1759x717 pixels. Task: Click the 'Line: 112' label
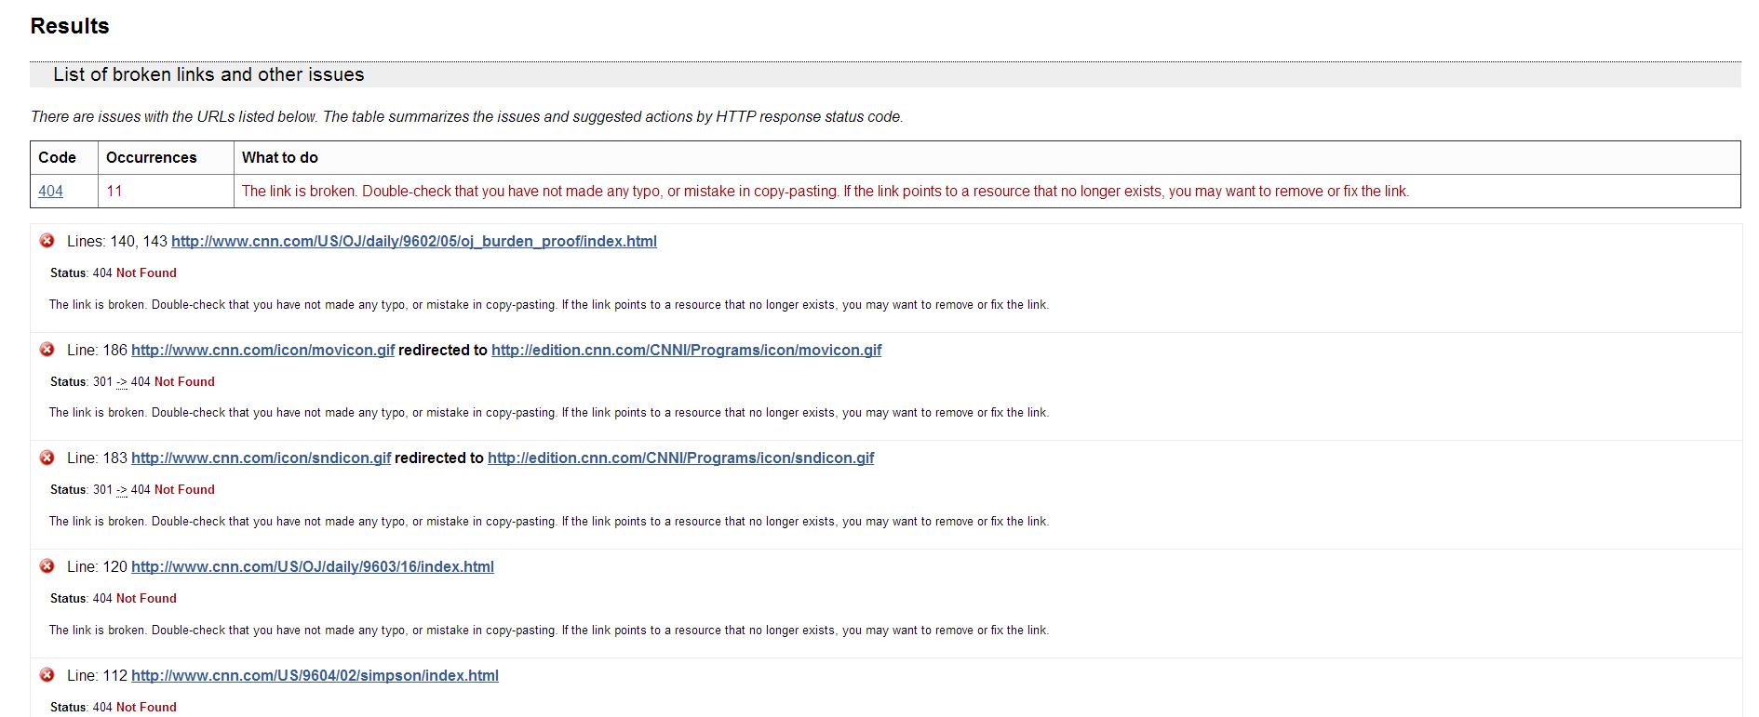click(97, 675)
